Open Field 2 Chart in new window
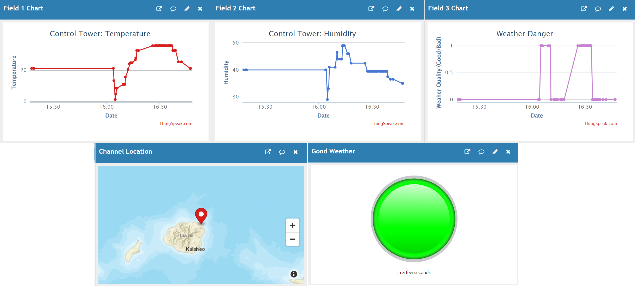 371,8
